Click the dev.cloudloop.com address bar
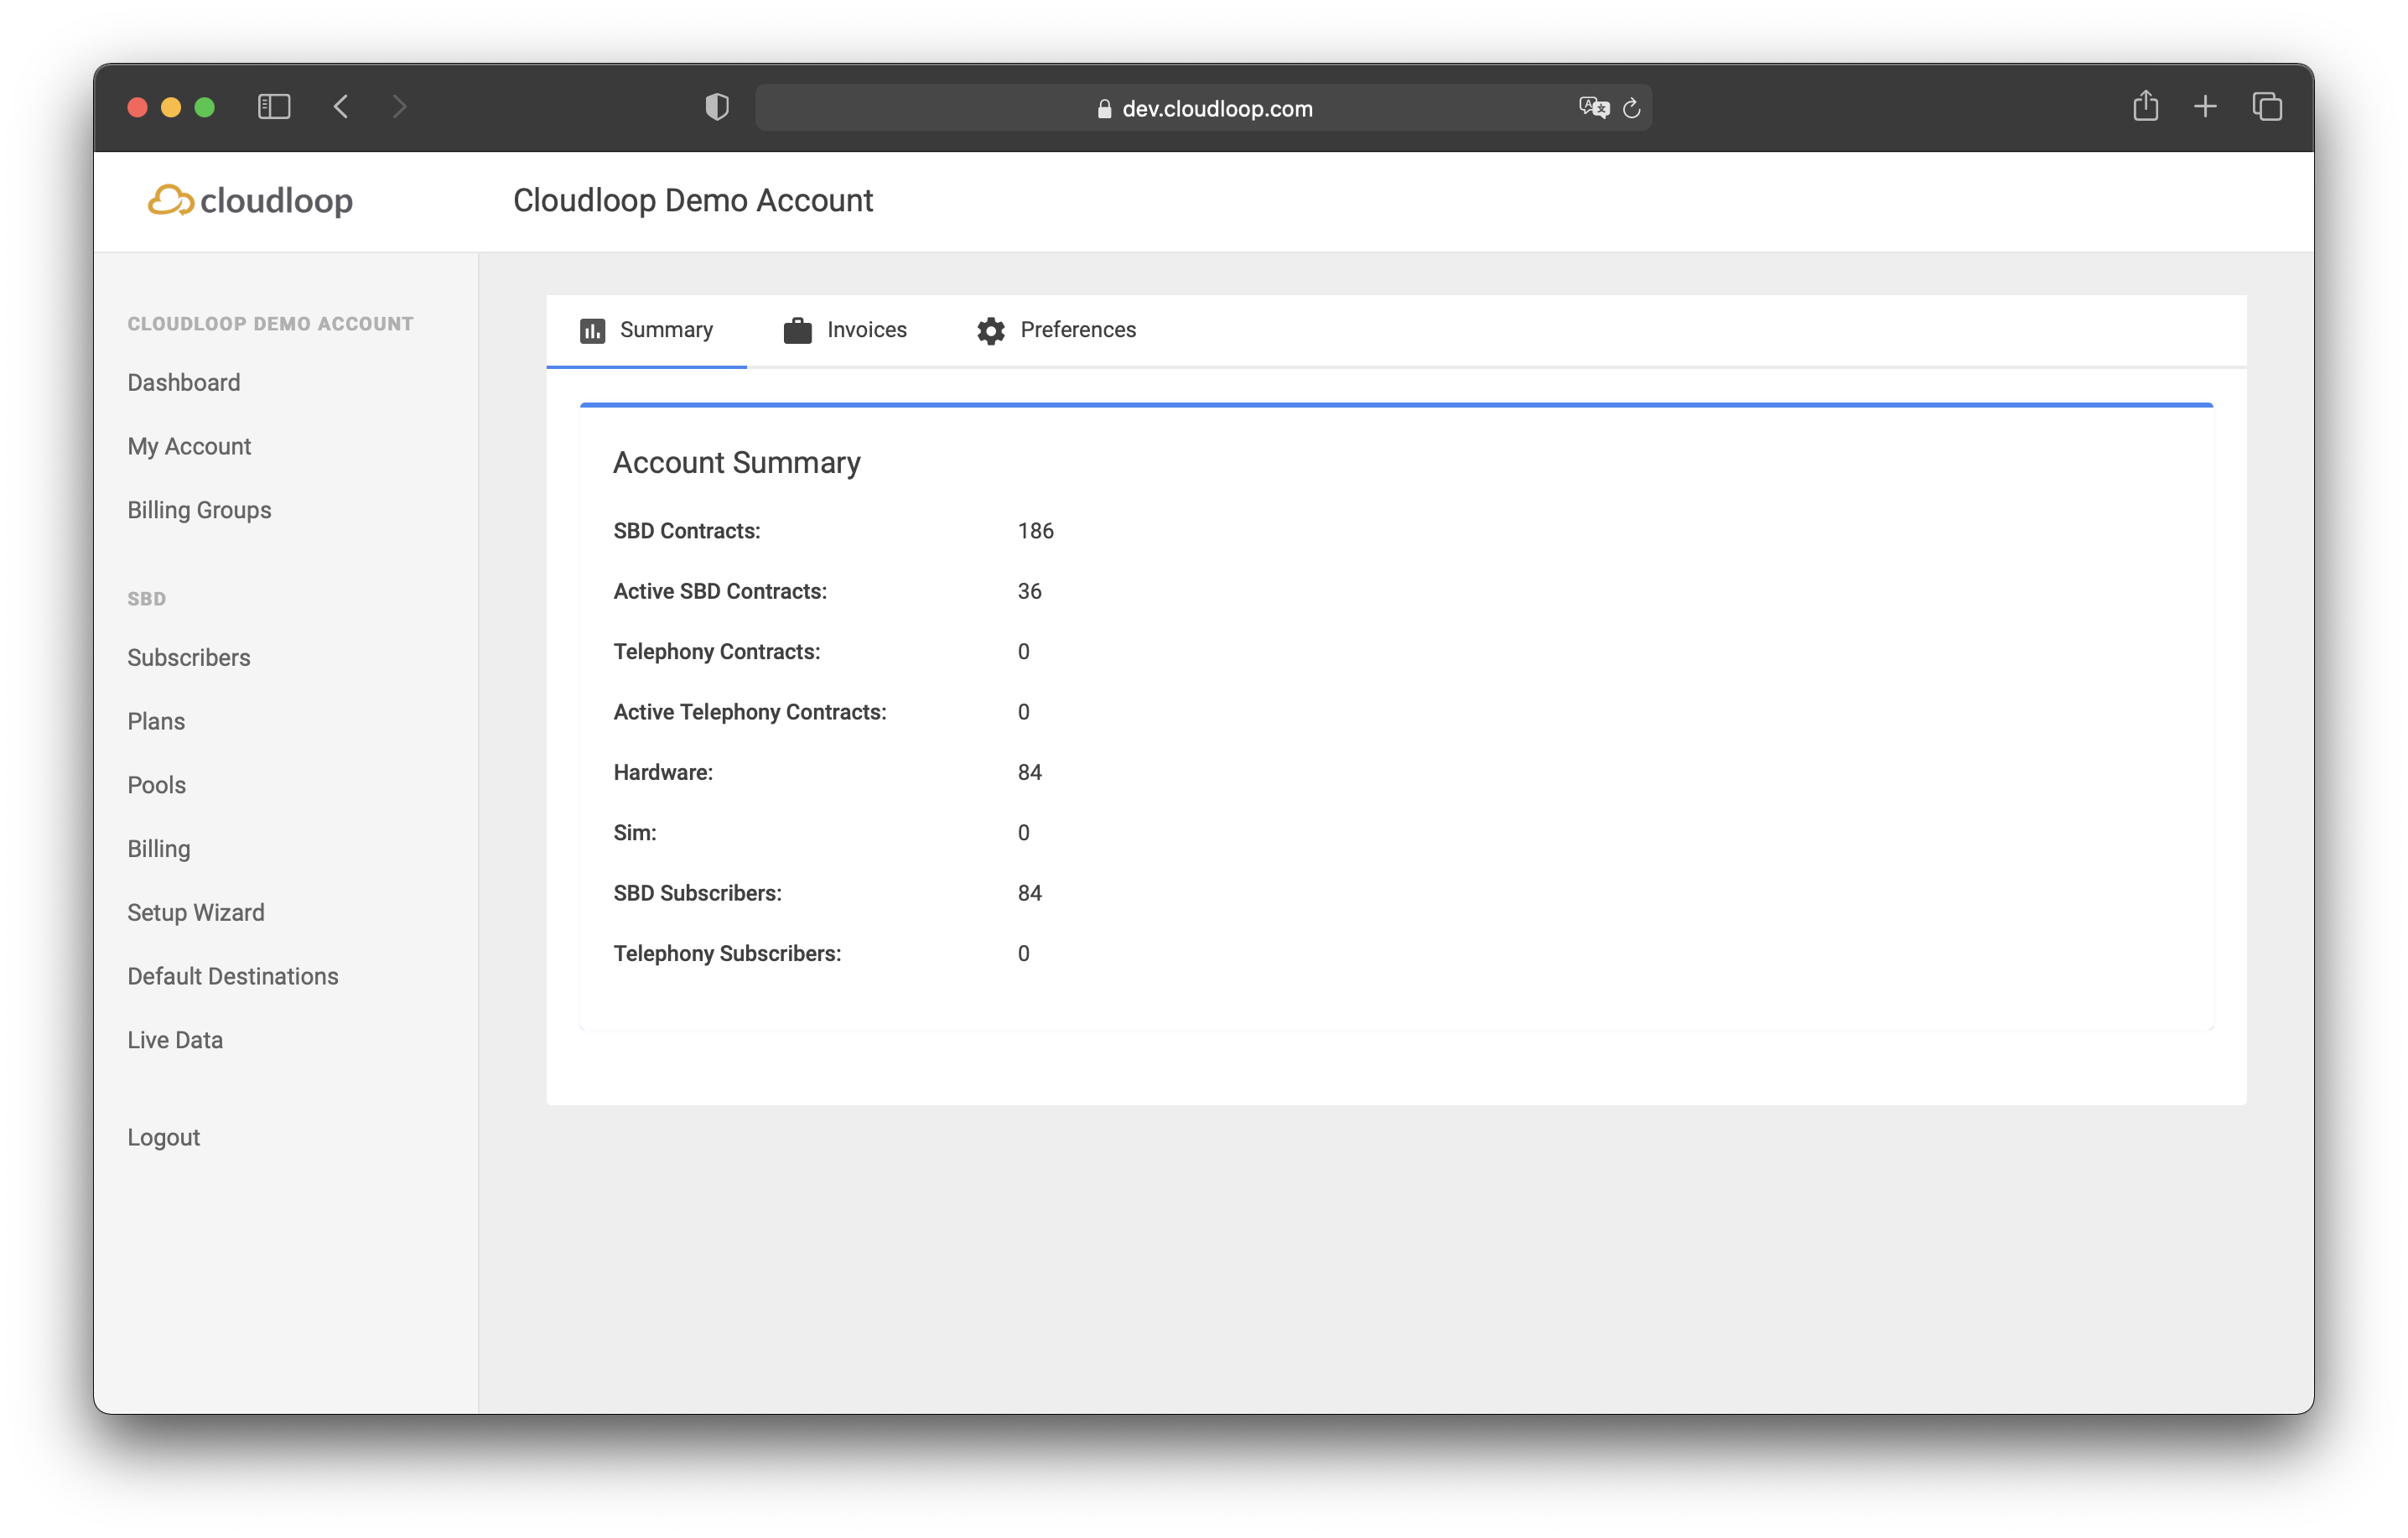Screen dimensions: 2408x1538 coord(1216,108)
